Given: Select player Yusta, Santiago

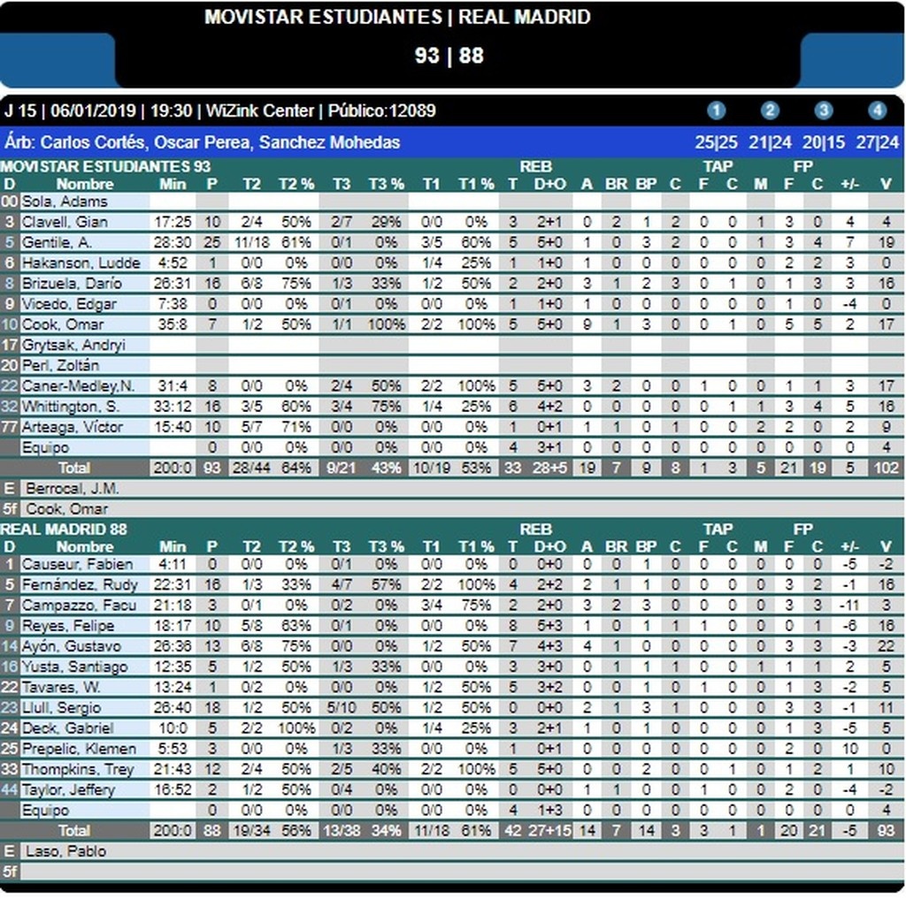Looking at the screenshot, I should tap(74, 667).
